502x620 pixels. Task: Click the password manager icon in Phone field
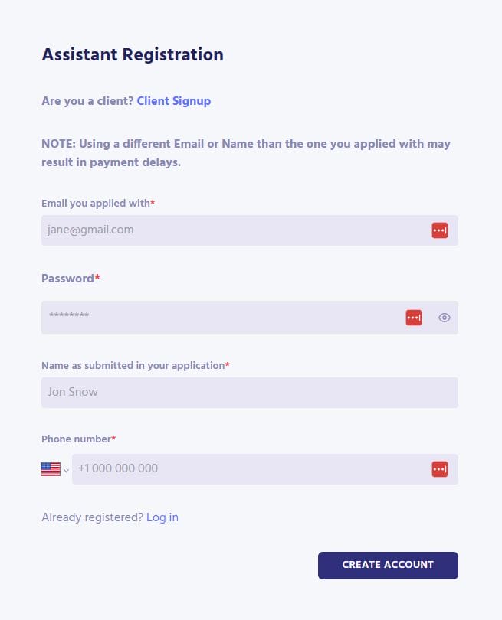click(x=439, y=469)
